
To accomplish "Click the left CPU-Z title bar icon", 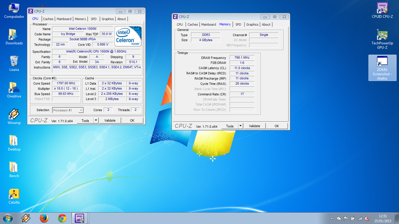I will (x=31, y=11).
